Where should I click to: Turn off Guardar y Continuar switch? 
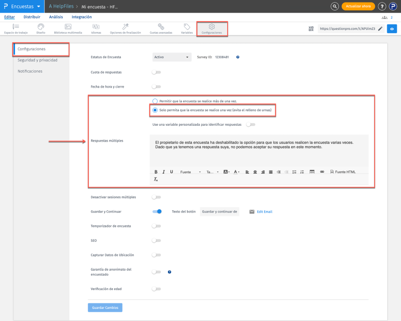coord(157,212)
